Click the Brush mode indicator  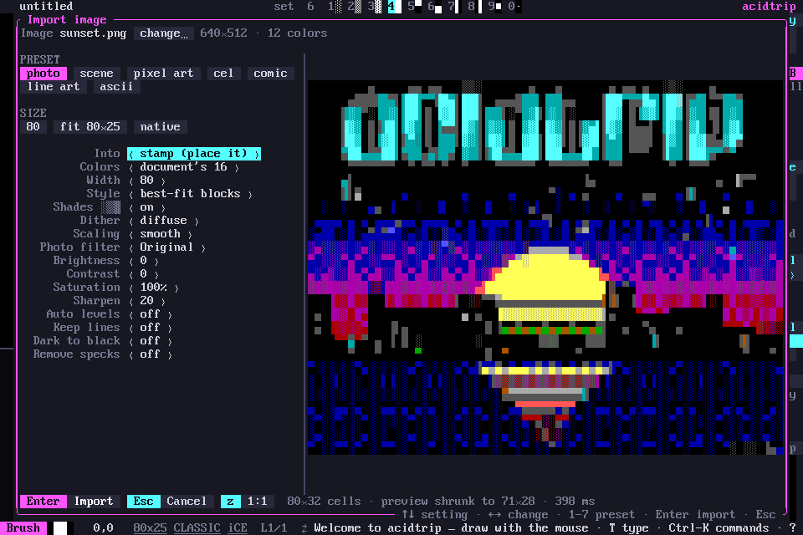(x=23, y=527)
